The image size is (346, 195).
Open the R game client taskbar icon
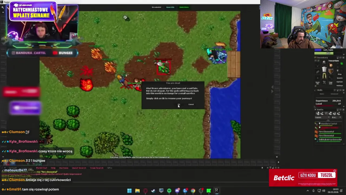(x=217, y=191)
